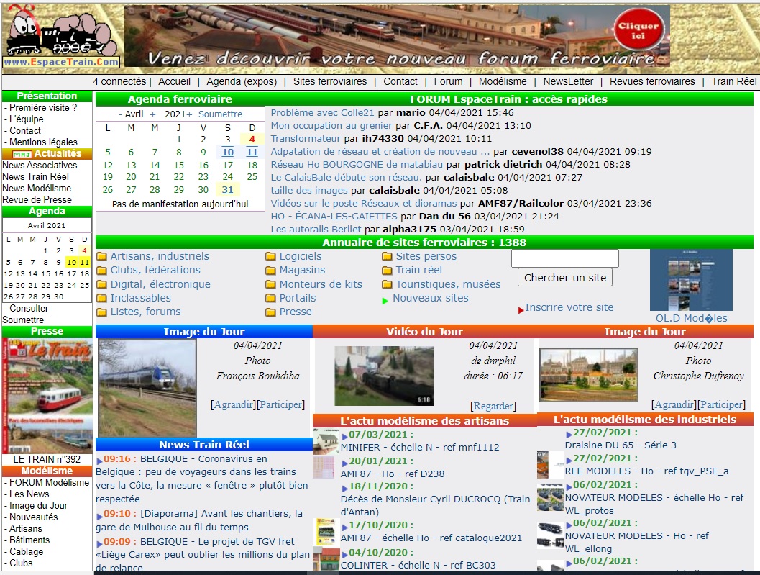Open Mentions légales sidebar link
760x575 pixels.
click(x=43, y=142)
